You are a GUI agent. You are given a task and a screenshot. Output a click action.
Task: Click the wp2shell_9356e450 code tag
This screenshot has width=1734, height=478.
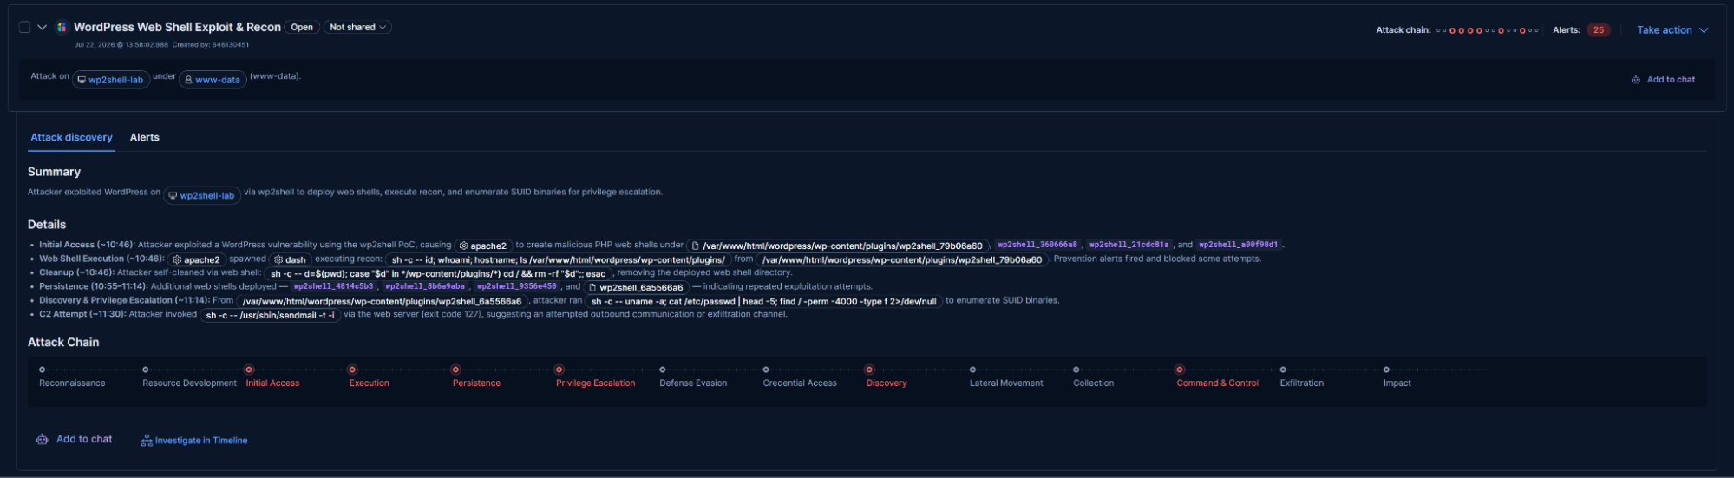517,286
